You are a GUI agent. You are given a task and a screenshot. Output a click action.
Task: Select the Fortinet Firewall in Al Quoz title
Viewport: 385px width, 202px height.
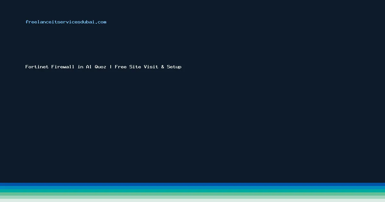[x=103, y=67]
